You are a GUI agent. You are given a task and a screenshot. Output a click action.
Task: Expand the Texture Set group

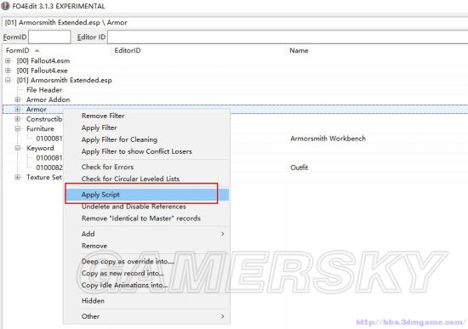(18, 177)
